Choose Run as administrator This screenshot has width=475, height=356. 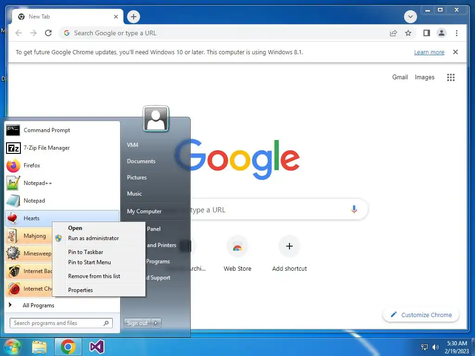click(93, 238)
